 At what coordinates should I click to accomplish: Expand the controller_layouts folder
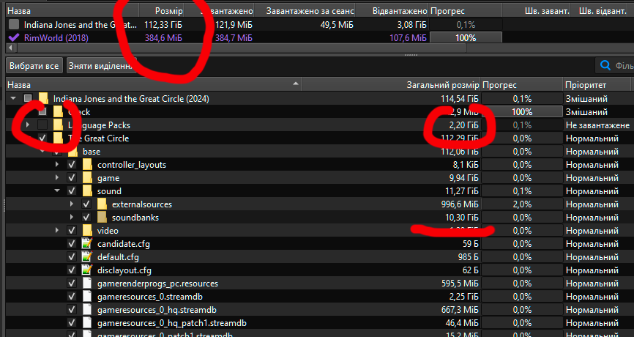(x=57, y=165)
